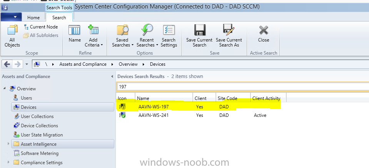Click the back navigation arrow

(7, 64)
